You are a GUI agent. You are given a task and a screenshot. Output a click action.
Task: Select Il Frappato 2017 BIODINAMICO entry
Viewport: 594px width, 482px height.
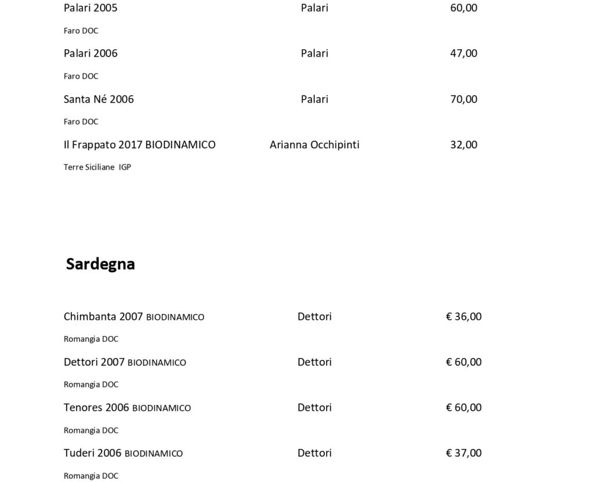click(139, 144)
